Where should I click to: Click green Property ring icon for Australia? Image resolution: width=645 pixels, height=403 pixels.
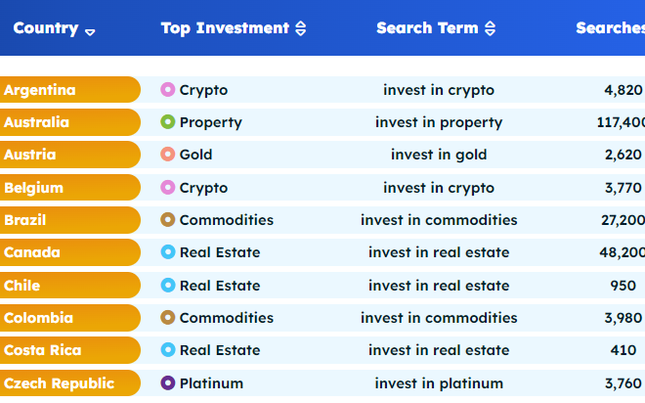coord(167,122)
